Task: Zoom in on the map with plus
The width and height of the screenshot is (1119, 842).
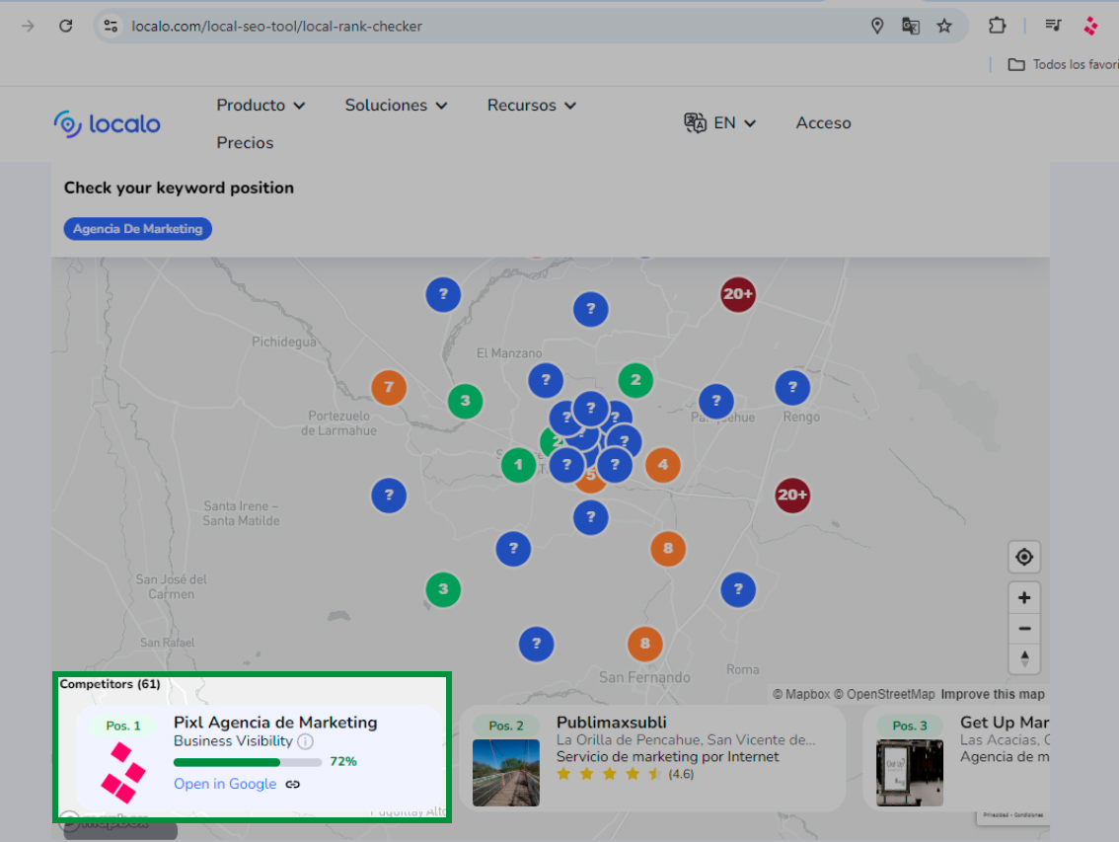Action: (x=1024, y=598)
